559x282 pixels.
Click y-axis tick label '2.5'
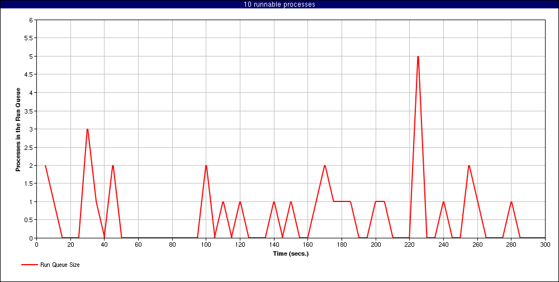click(x=30, y=147)
